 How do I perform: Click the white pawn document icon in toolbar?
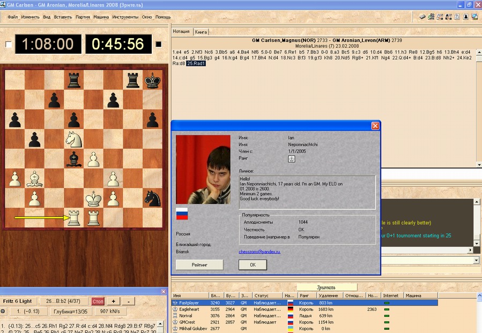click(457, 17)
